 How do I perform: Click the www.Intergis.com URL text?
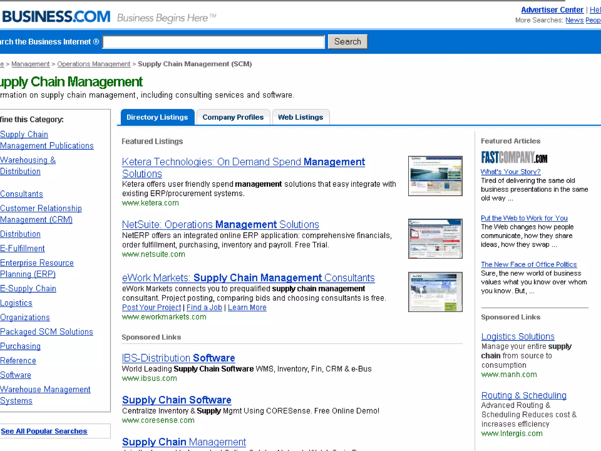point(512,433)
